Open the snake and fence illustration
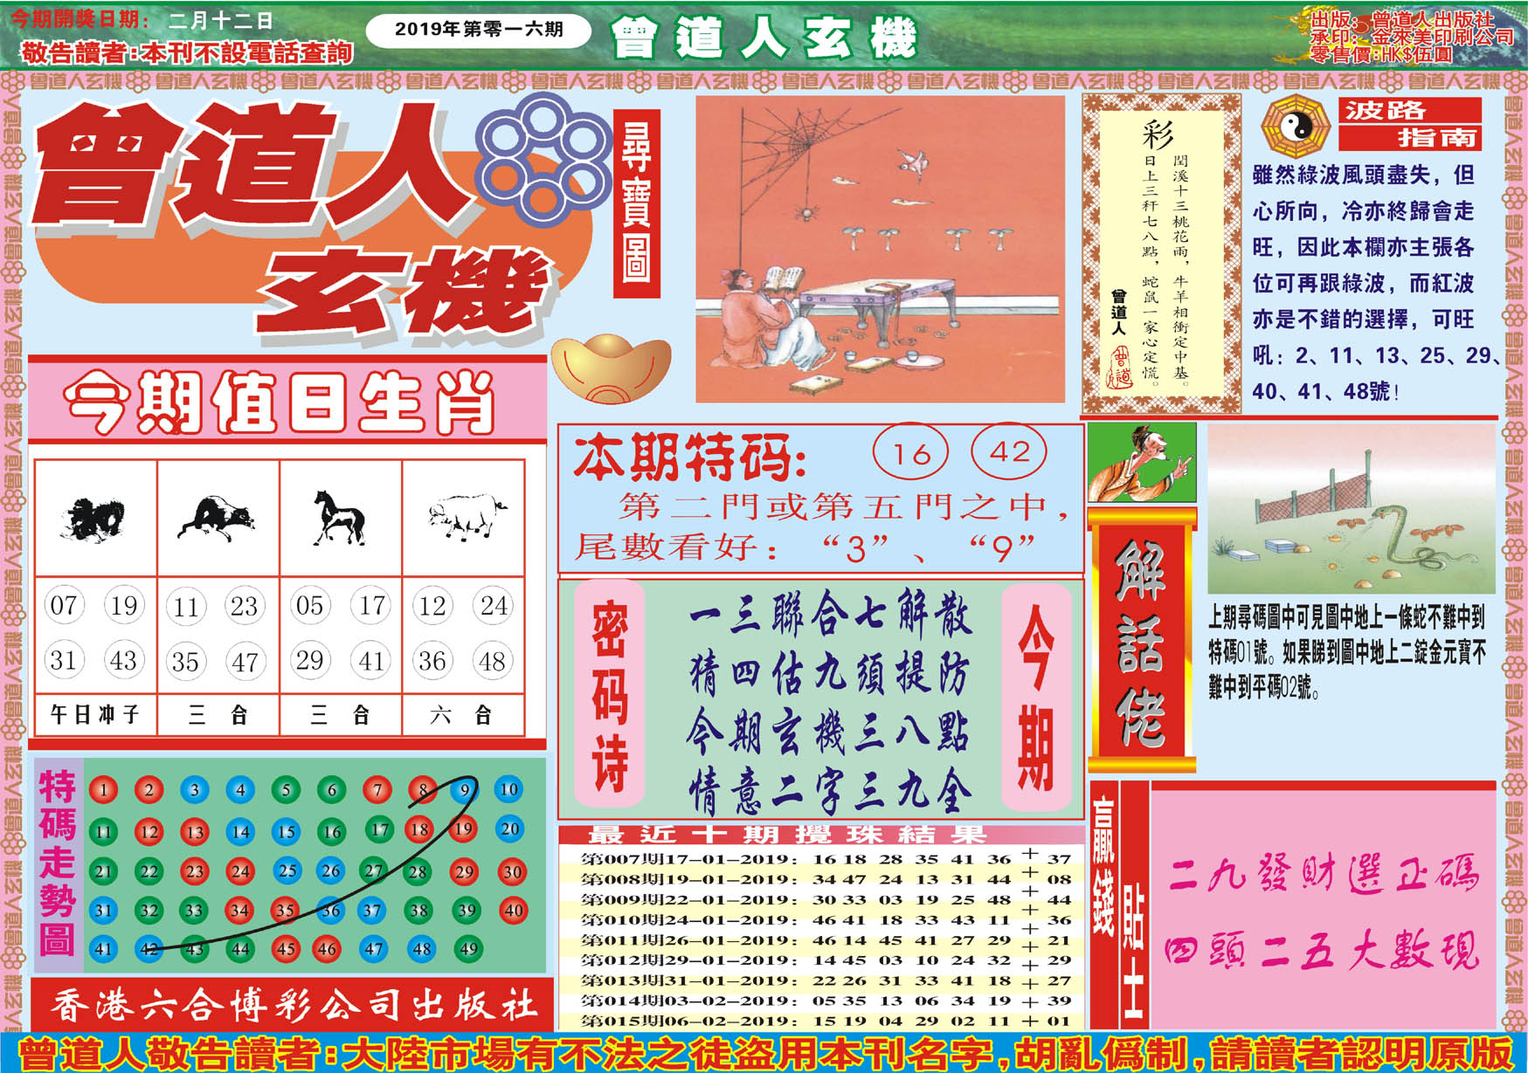 click(1351, 510)
